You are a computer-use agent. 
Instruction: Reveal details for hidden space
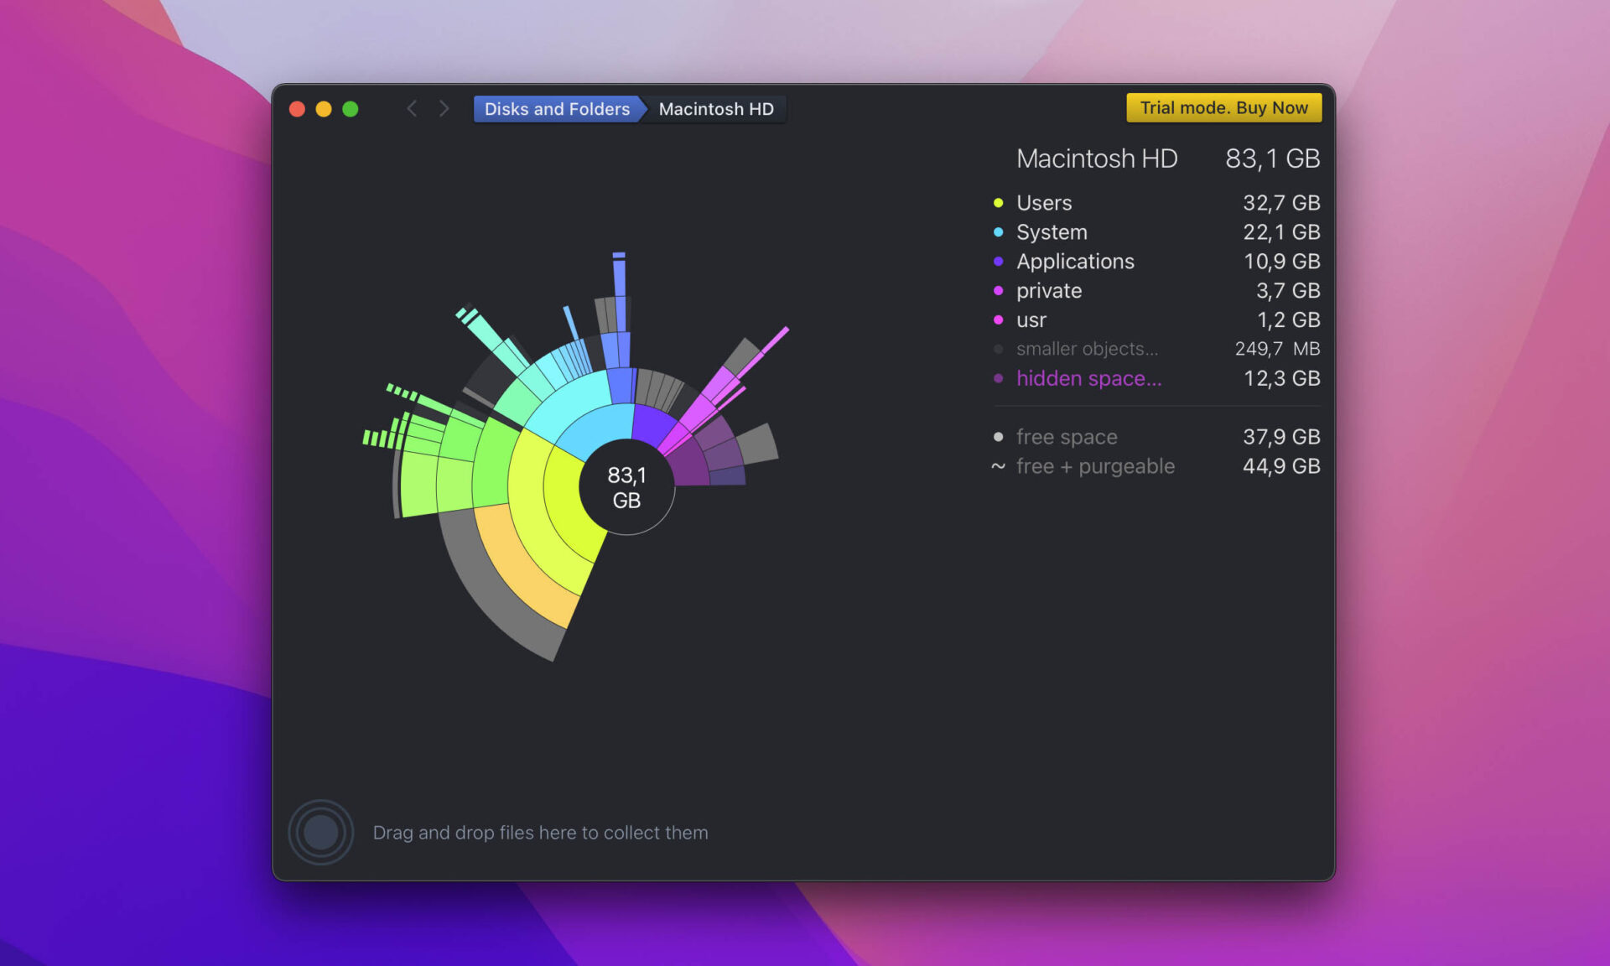click(1088, 378)
